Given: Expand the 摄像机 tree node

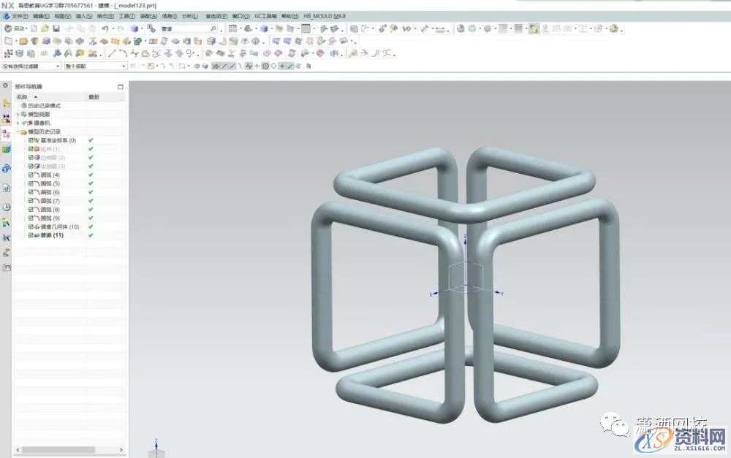Looking at the screenshot, I should [x=18, y=123].
